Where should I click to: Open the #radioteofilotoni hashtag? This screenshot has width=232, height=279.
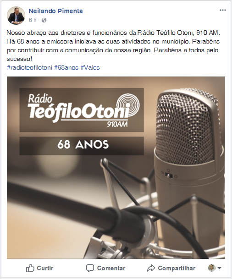pos(29,68)
